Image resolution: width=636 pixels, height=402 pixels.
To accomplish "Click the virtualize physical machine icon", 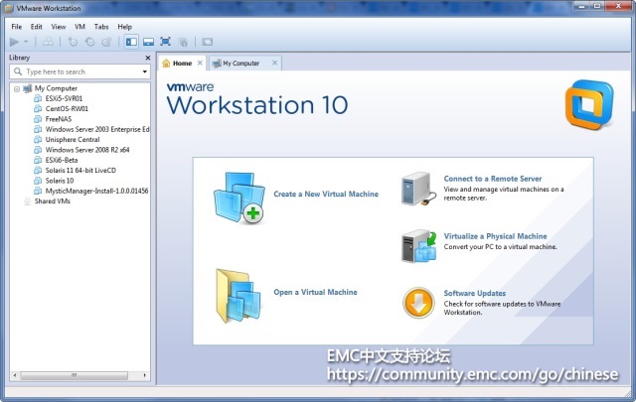I will [x=418, y=246].
